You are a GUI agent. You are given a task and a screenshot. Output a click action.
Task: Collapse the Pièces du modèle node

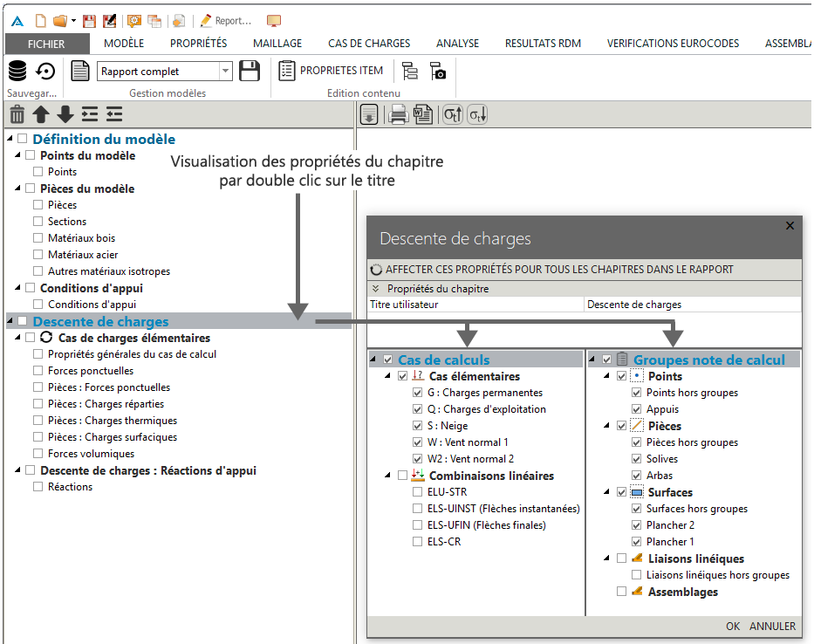[x=17, y=188]
